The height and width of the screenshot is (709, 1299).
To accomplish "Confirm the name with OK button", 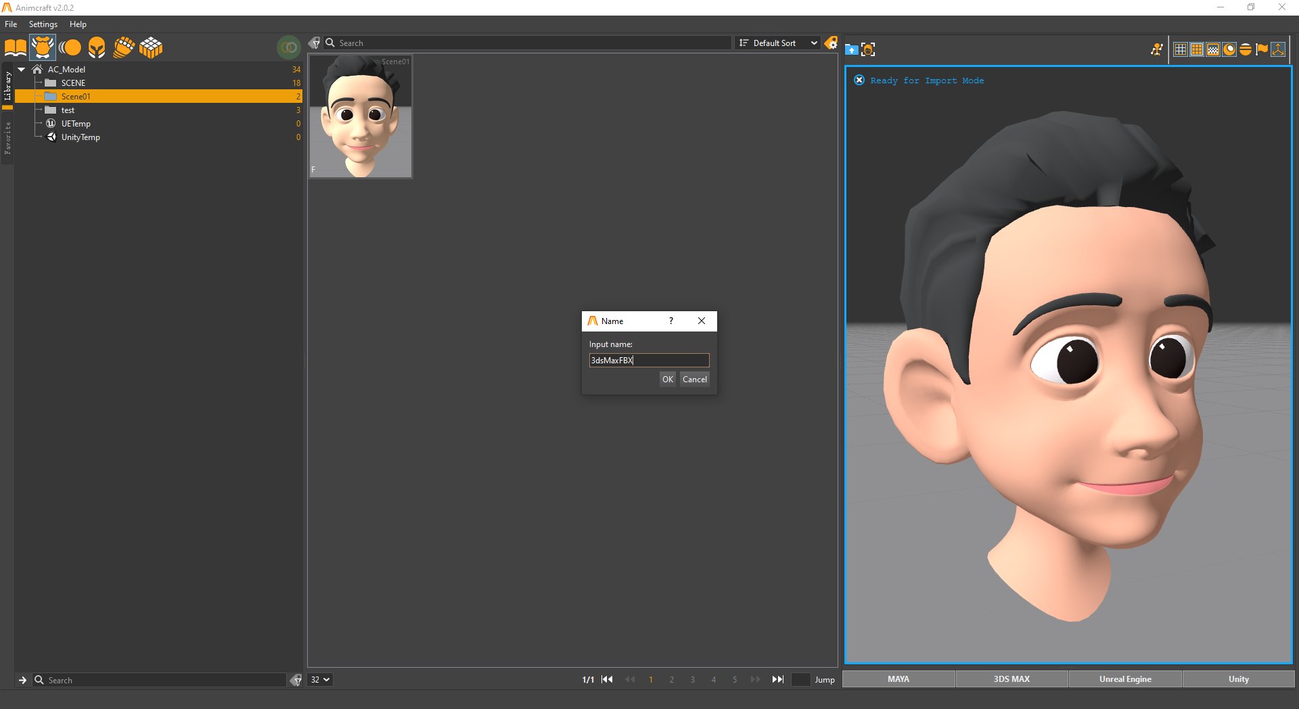I will click(x=668, y=380).
